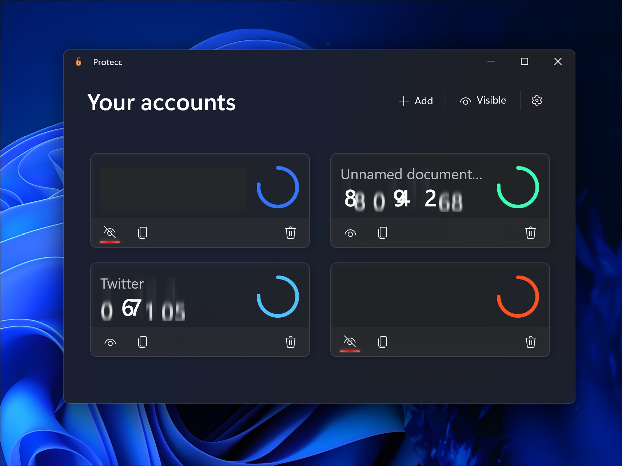The image size is (622, 466).
Task: Copy the bottom-right account code
Action: [382, 342]
